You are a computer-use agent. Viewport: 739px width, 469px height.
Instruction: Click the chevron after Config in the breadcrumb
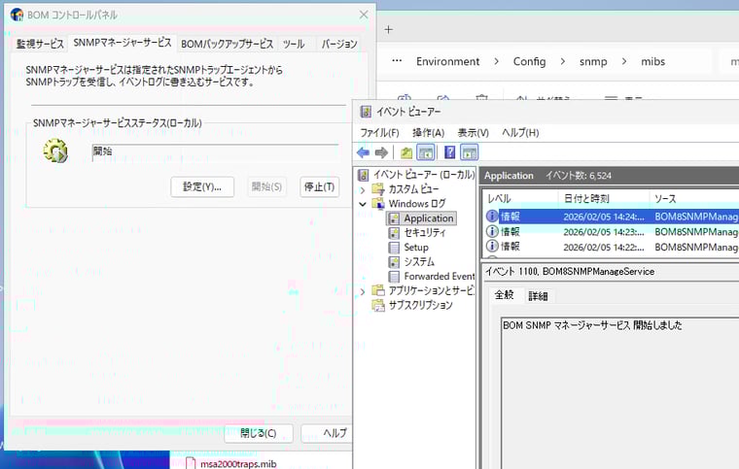pos(563,61)
